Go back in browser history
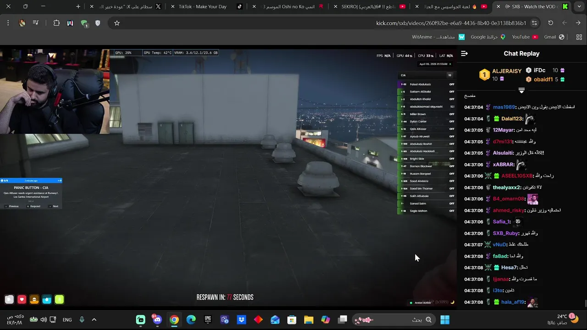The width and height of the screenshot is (587, 330). coord(578,23)
